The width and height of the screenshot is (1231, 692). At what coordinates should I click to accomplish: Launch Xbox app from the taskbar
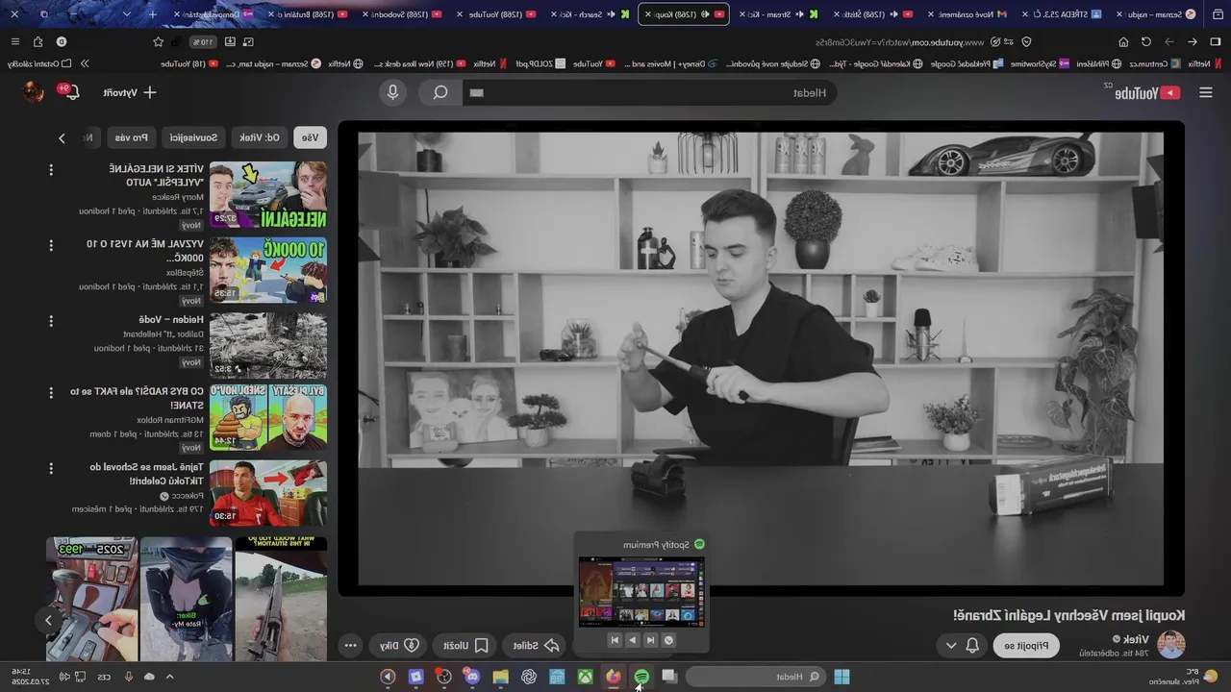pos(585,677)
